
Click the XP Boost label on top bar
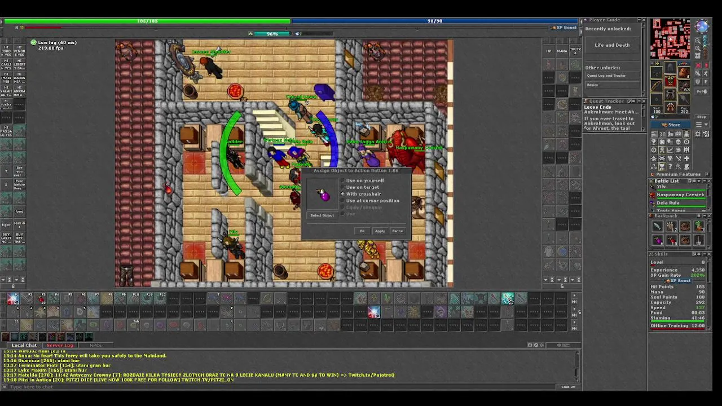click(x=564, y=28)
